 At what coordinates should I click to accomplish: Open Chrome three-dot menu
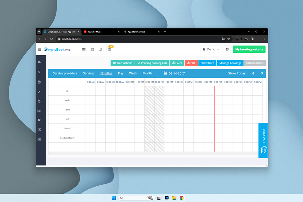(264, 39)
